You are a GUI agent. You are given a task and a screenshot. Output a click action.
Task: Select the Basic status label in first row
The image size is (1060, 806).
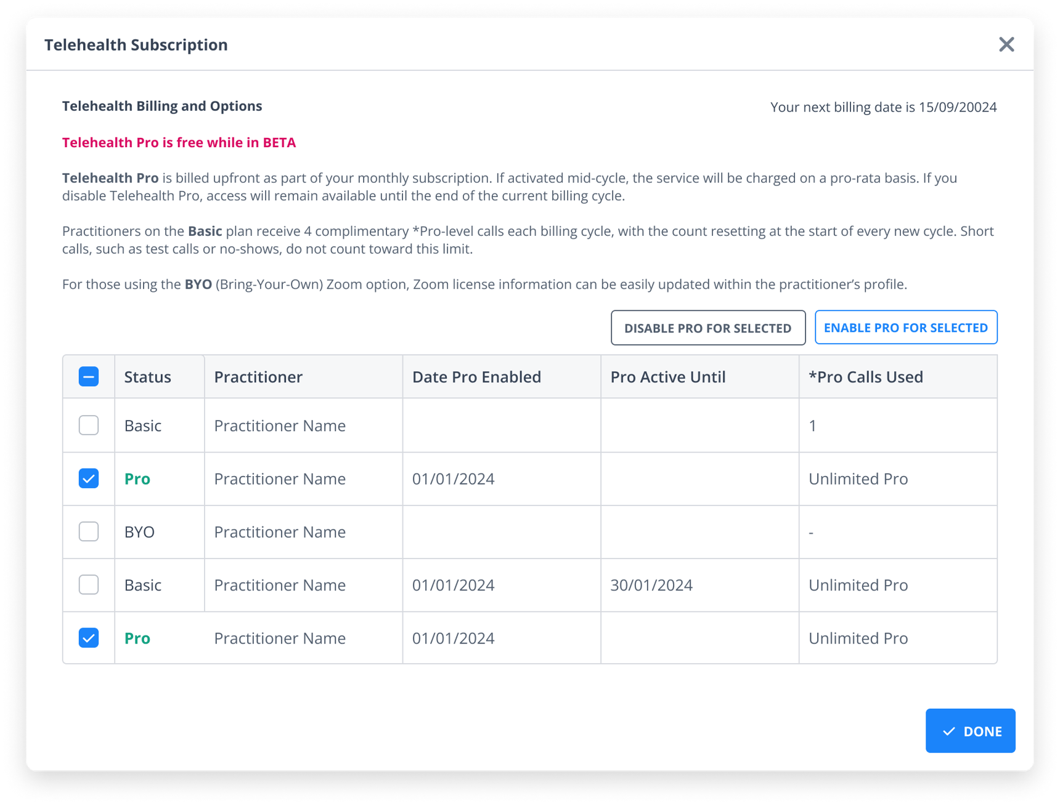pos(142,425)
